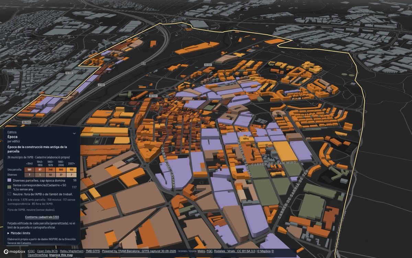Select the 581 pre-1940 single-parcel swatch
412x258 pixels.
(30, 170)
